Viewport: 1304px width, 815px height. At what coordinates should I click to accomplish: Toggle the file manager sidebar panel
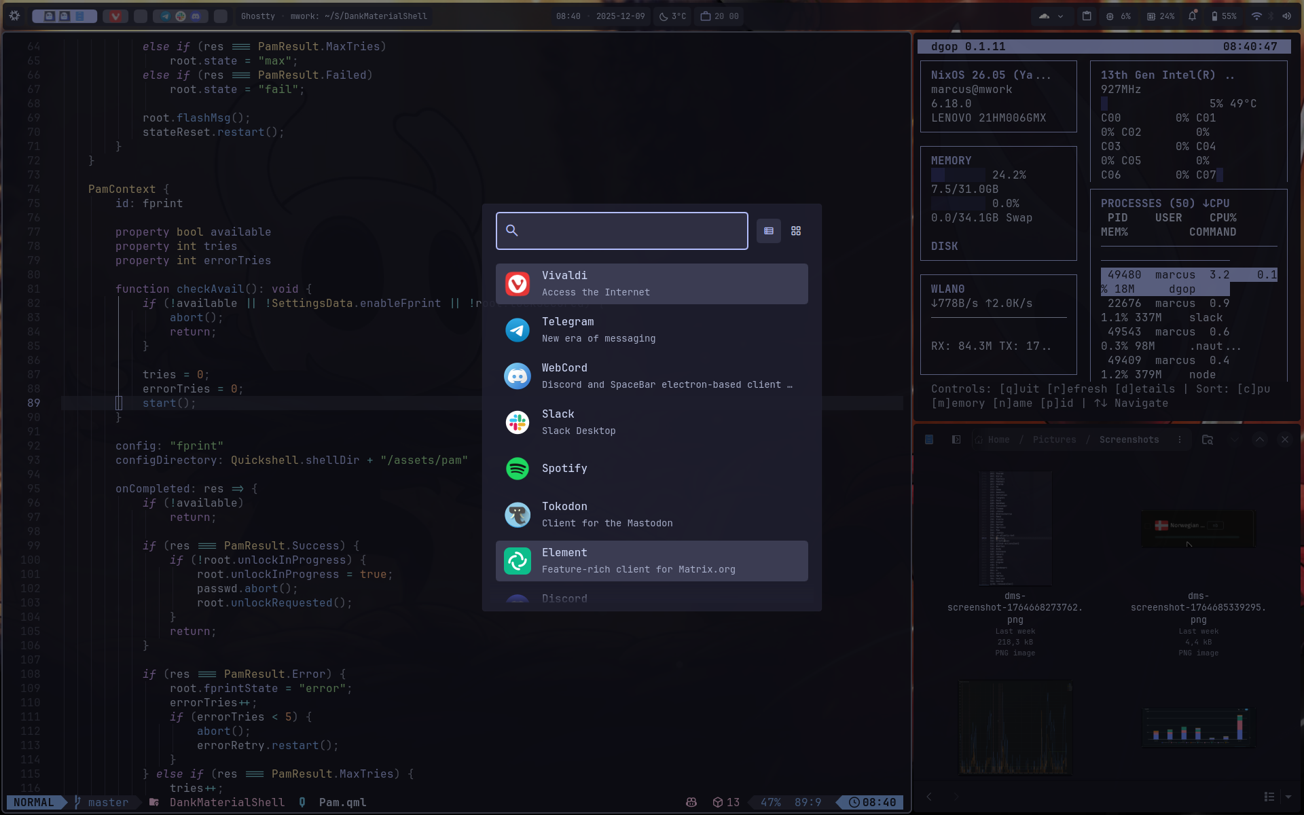[956, 440]
